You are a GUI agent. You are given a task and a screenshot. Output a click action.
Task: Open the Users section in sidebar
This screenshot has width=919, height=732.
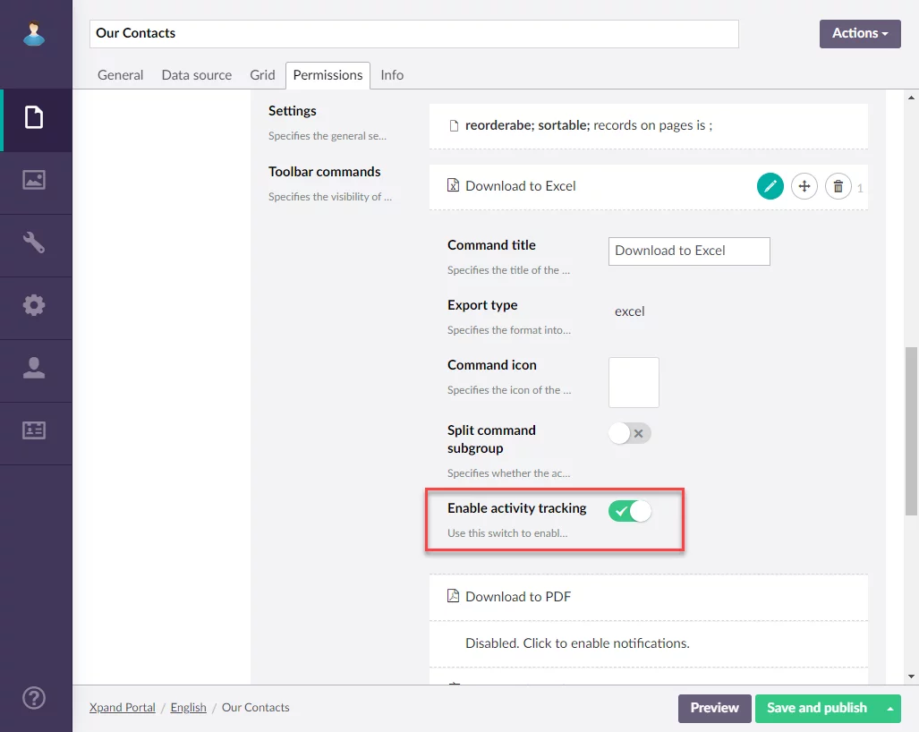35,368
